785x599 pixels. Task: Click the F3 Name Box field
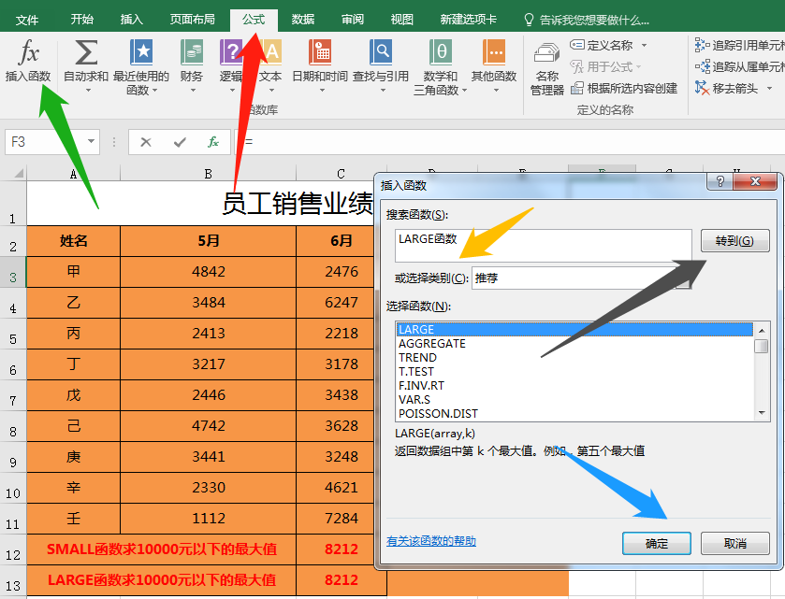(x=45, y=142)
